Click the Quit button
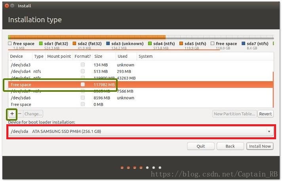Image resolution: width=282 pixels, height=182 pixels. point(201,146)
